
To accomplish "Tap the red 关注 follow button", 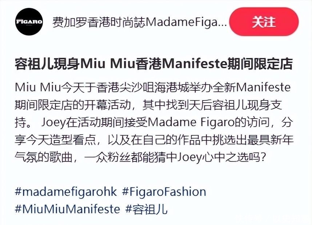I will coord(264,21).
